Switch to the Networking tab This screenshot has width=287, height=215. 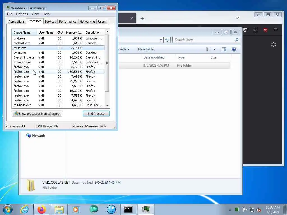87,22
